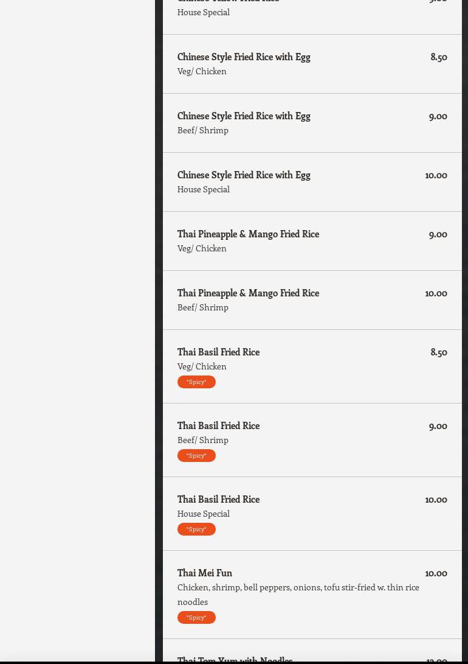
Task: Click the Spicy badge under Thai Mei Fun
Action: point(196,617)
